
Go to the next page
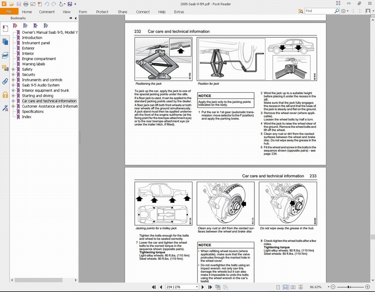tap(203, 287)
